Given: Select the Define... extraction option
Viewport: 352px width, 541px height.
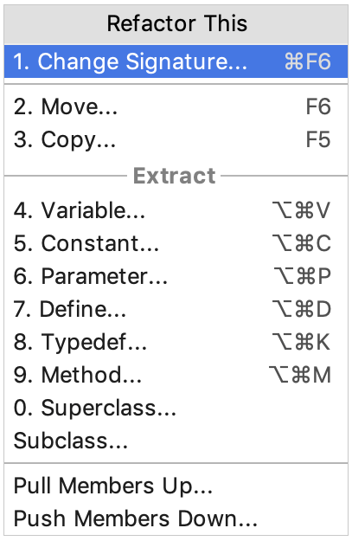Looking at the screenshot, I should click(x=176, y=309).
